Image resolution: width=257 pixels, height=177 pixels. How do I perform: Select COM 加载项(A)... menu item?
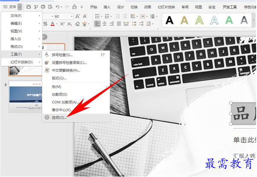point(76,102)
